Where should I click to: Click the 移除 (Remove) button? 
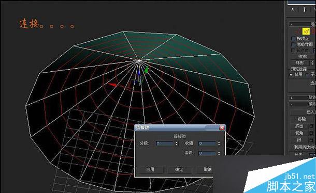click(302, 119)
